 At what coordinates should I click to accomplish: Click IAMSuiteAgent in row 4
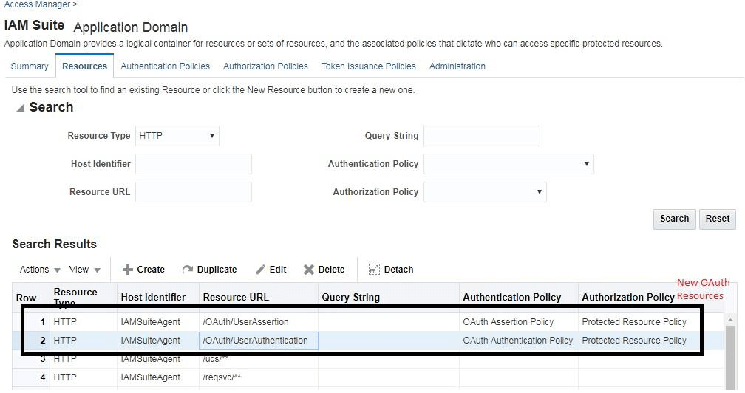(x=151, y=377)
